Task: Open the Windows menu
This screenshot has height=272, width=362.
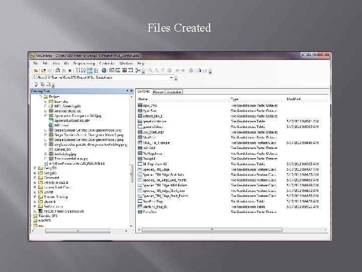Action: click(x=126, y=63)
